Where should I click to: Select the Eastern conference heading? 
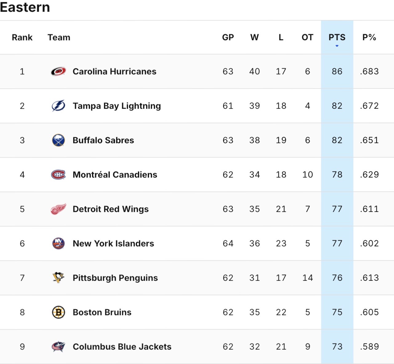(25, 7)
